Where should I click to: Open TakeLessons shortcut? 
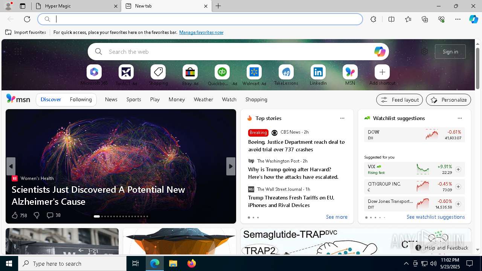286,75
